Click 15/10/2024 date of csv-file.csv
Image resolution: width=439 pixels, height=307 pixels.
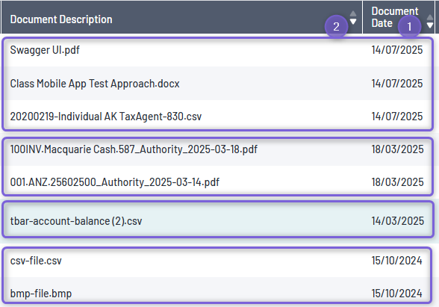tap(396, 261)
